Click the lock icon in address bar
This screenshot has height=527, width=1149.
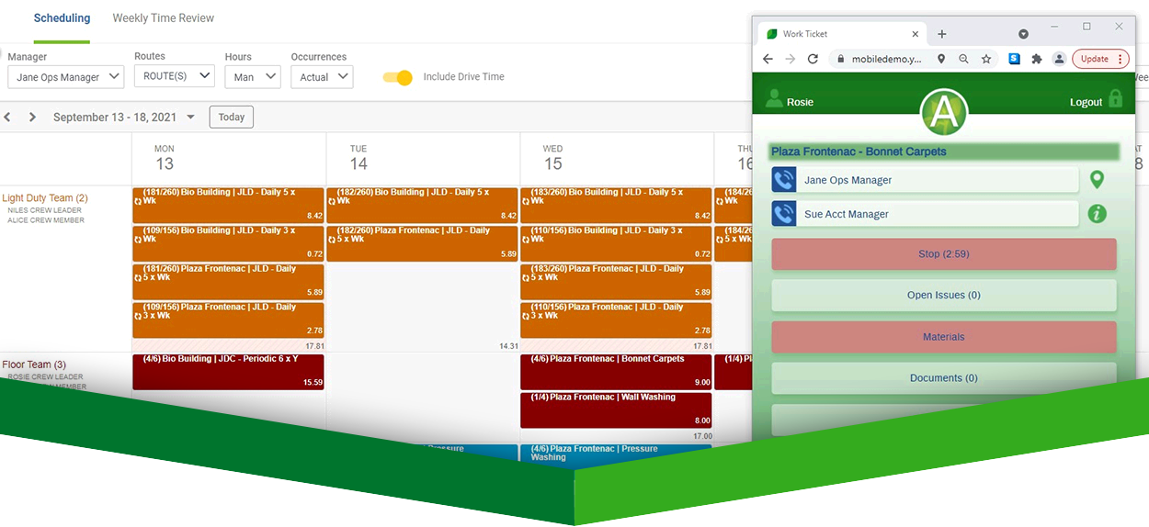click(838, 59)
